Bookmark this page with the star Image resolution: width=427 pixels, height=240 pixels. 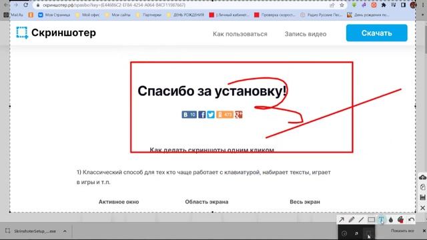pyautogui.click(x=342, y=5)
